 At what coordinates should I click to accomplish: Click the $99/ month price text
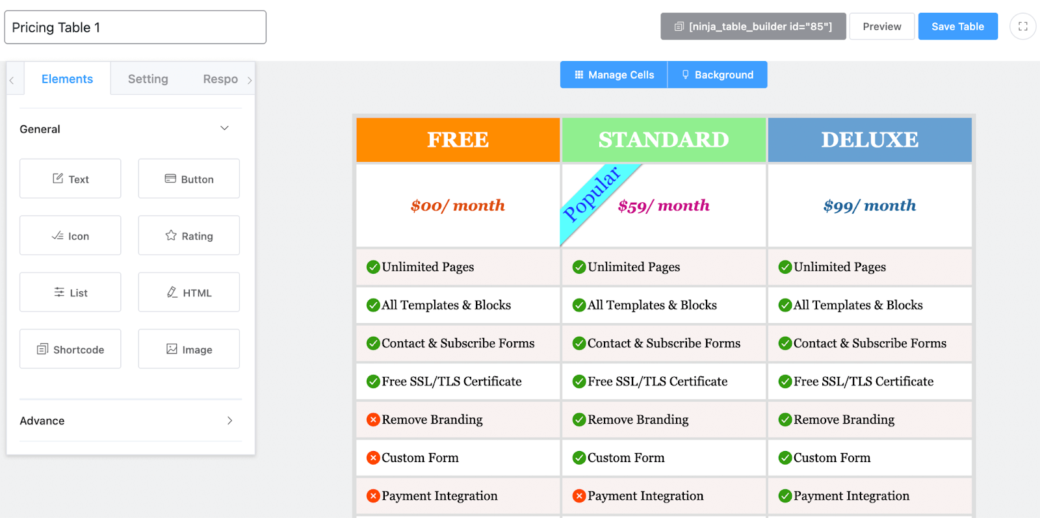coord(870,205)
